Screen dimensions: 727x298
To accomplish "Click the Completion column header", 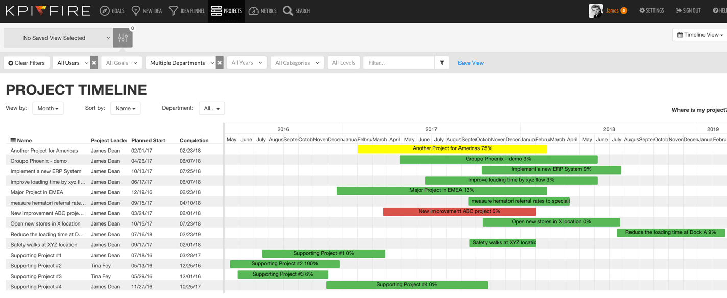I will tap(194, 140).
